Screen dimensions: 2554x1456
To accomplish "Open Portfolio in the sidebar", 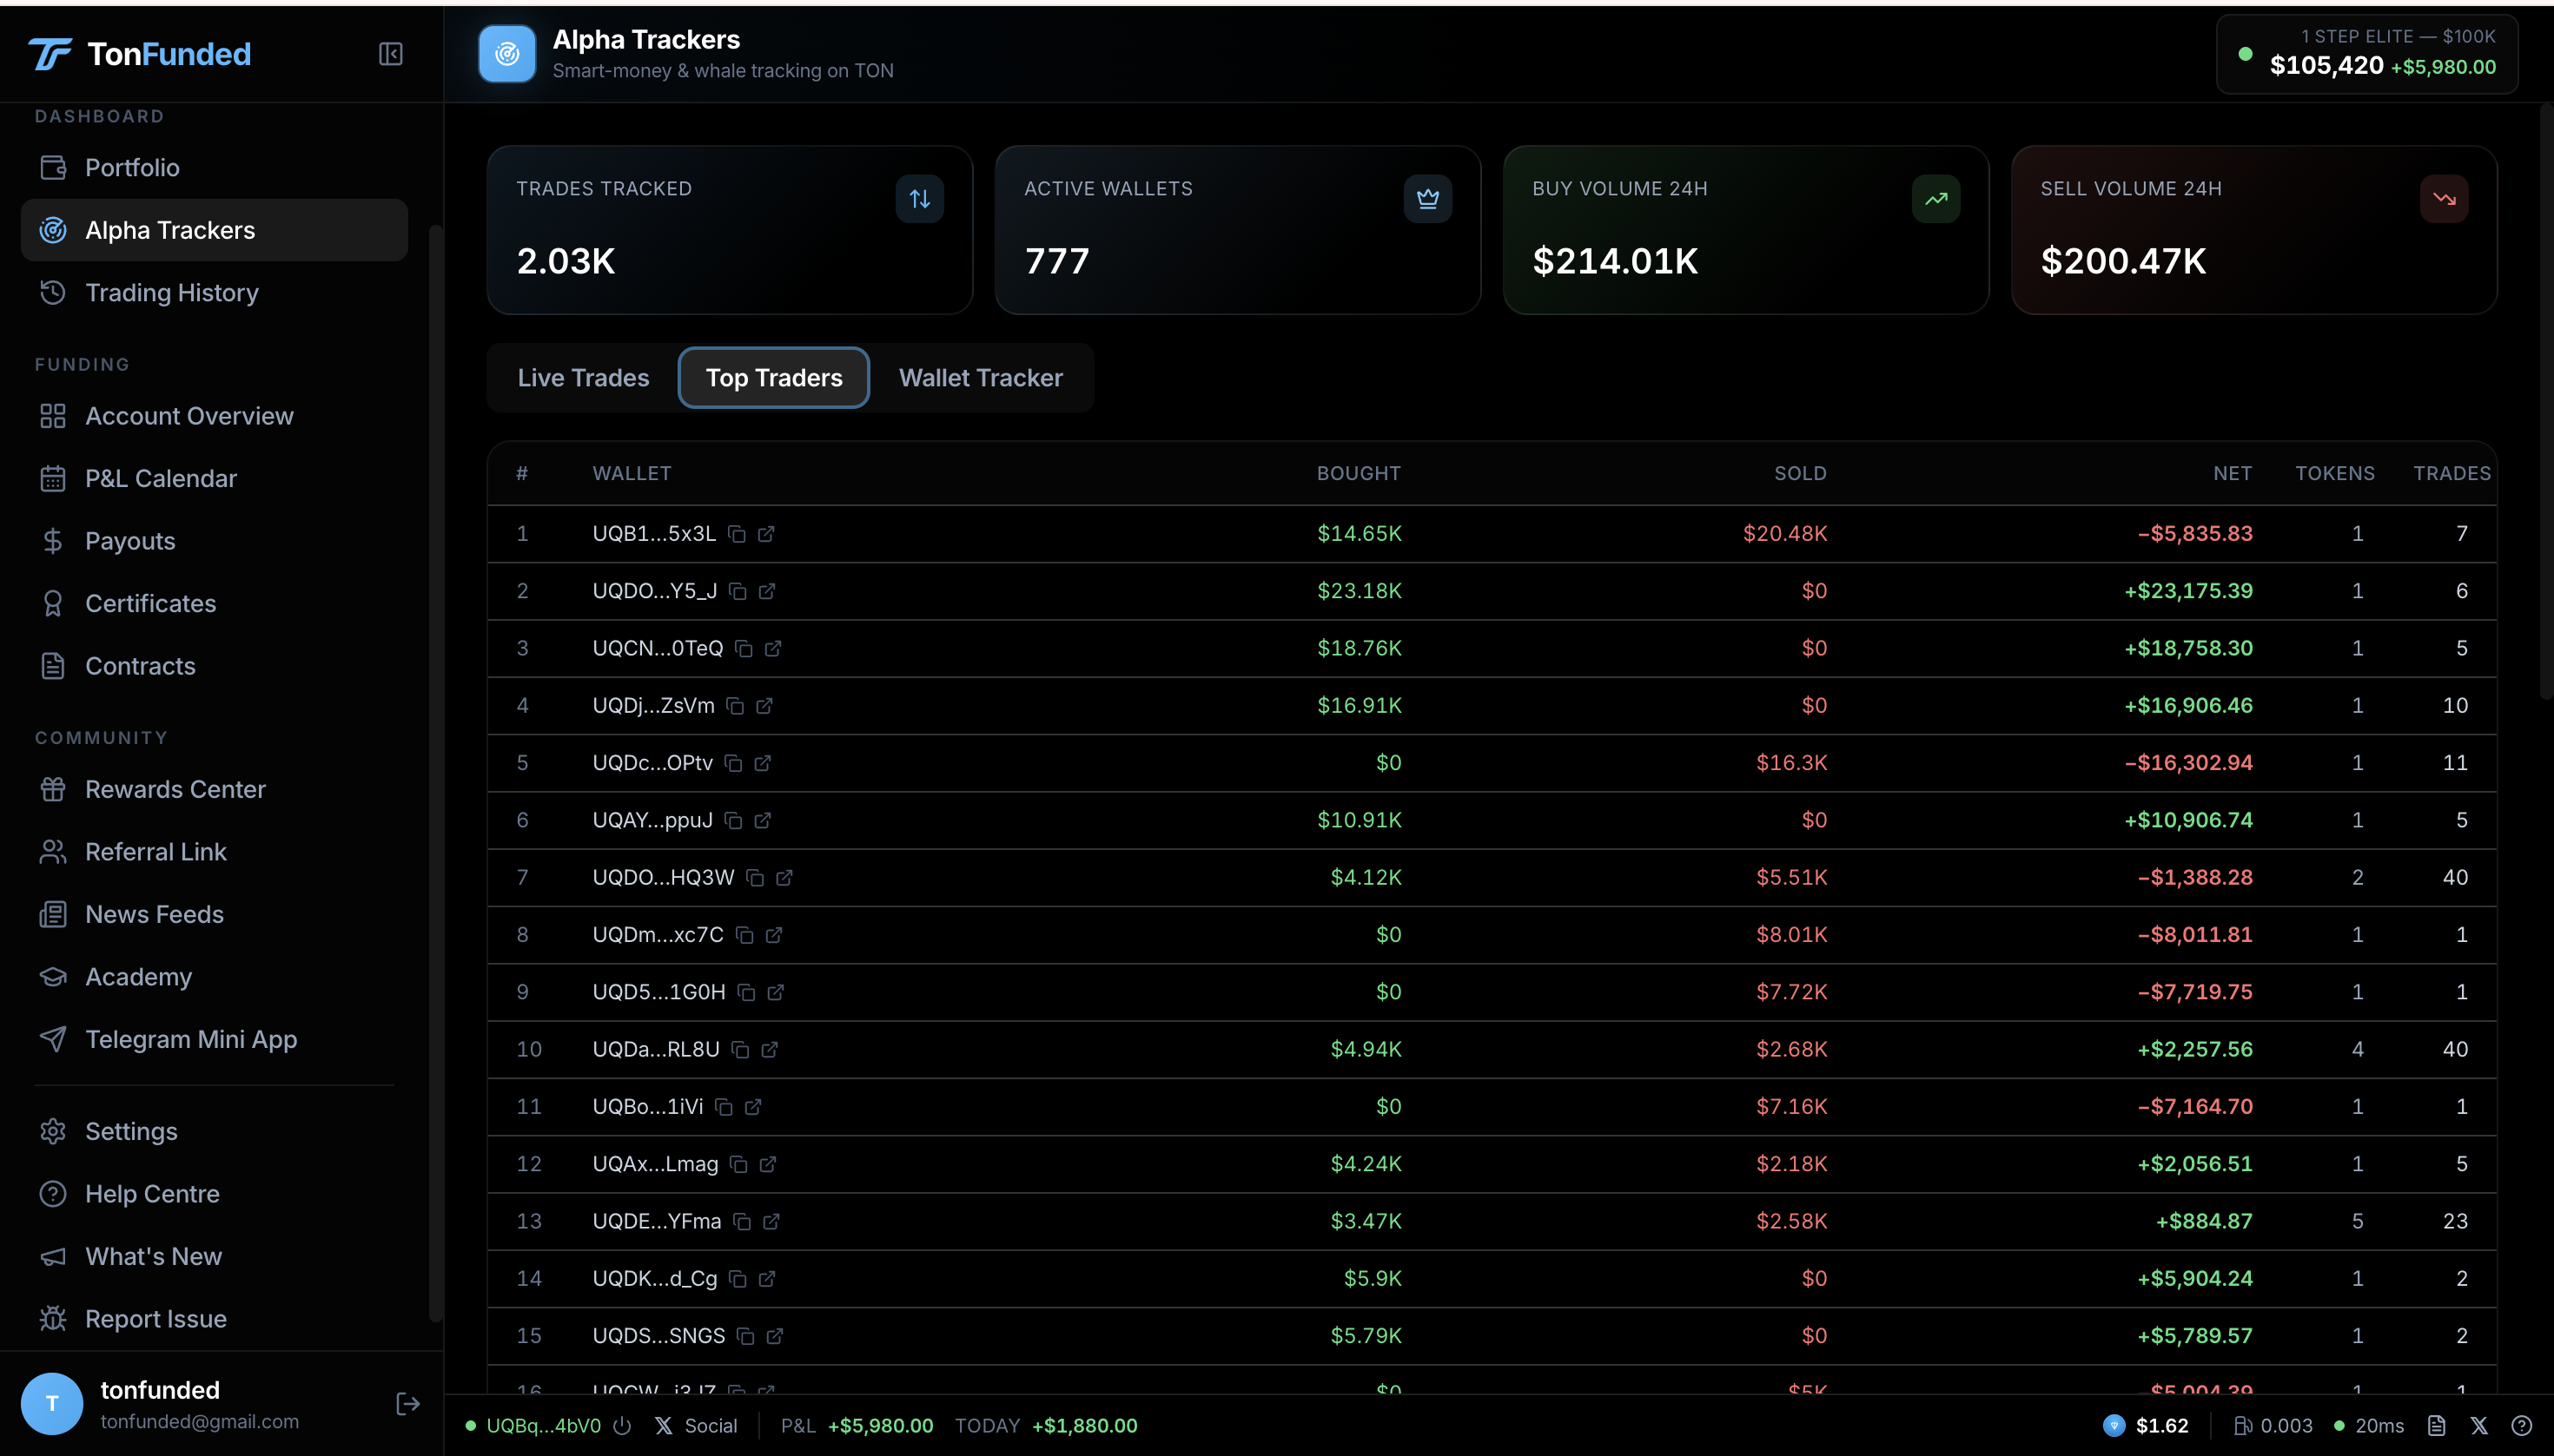I will coord(214,168).
